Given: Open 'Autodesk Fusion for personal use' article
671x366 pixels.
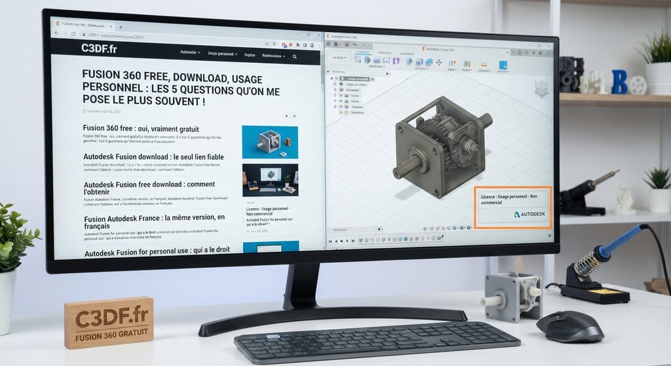Looking at the screenshot, I should (x=157, y=251).
